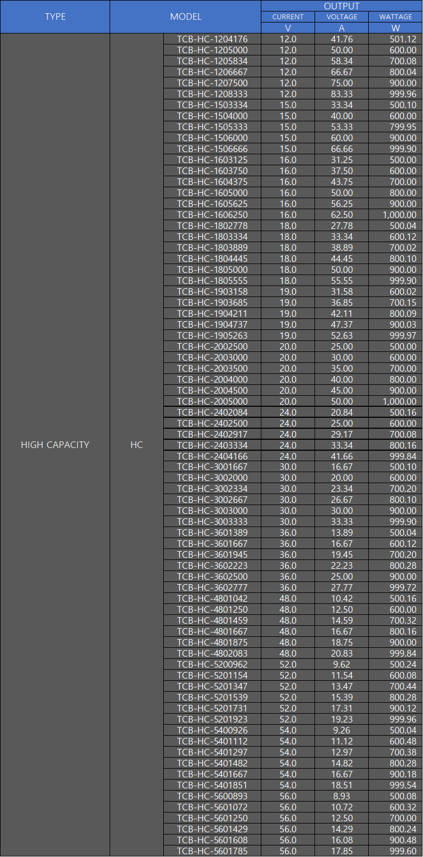423x857 pixels.
Task: Select model TCB-HC-1905263
Action: (x=212, y=335)
